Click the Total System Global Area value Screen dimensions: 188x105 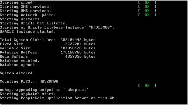point(71,40)
